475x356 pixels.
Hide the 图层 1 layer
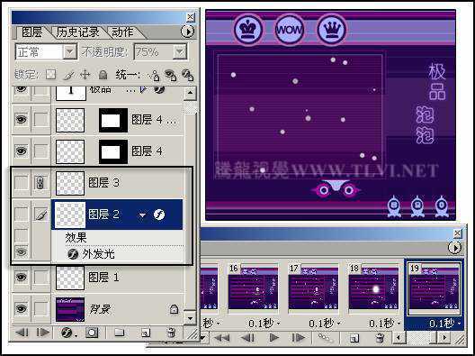point(22,277)
